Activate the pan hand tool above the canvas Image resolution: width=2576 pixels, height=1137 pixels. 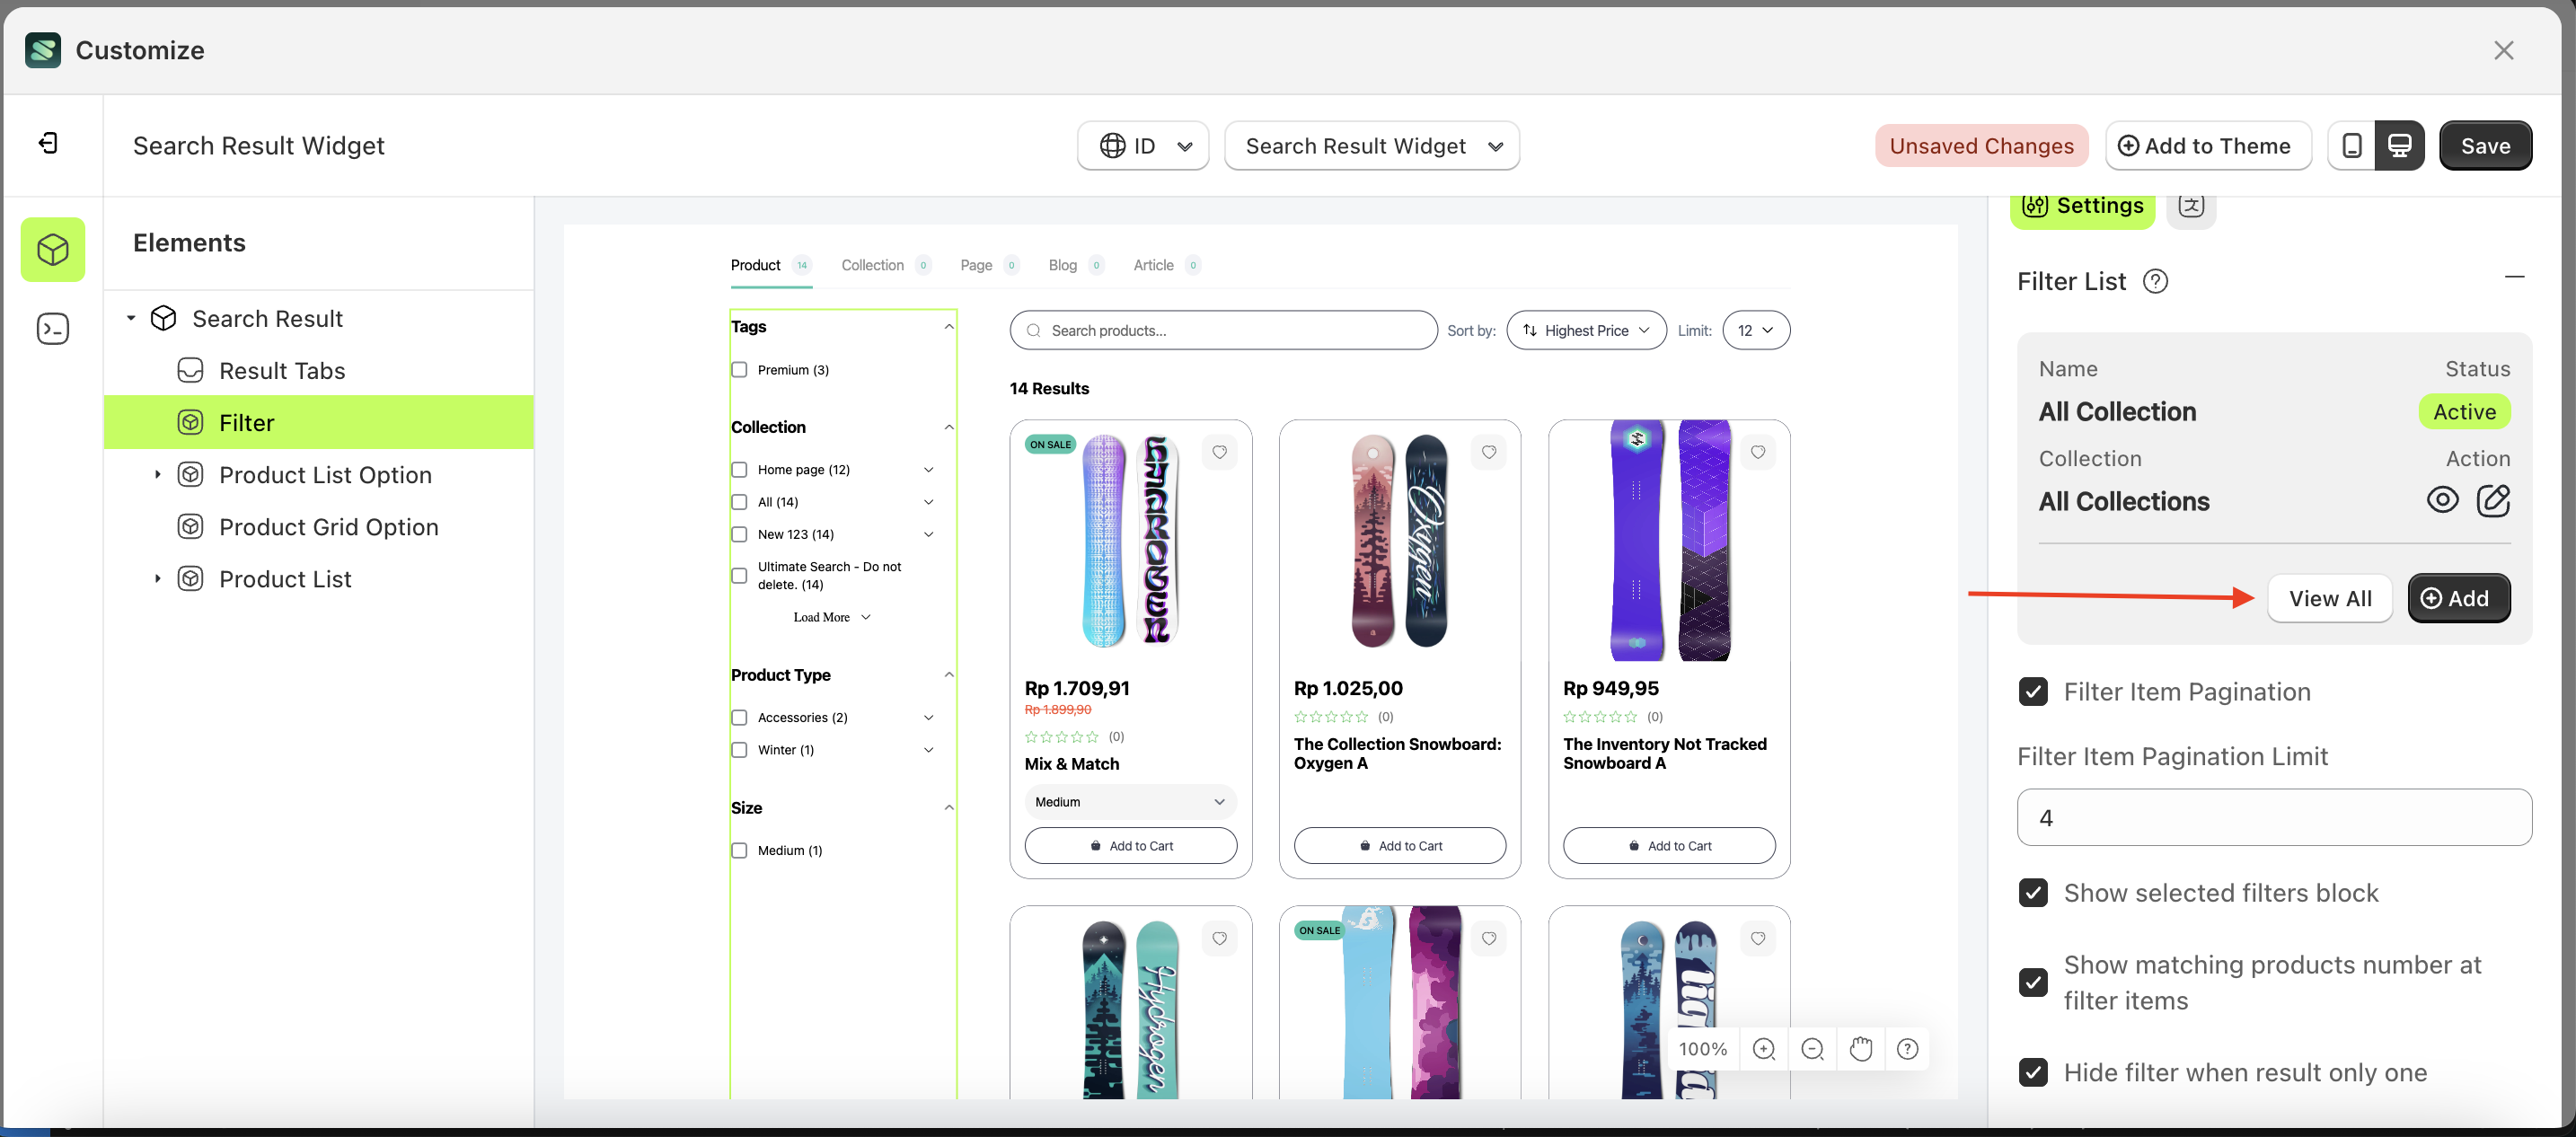[1860, 1049]
